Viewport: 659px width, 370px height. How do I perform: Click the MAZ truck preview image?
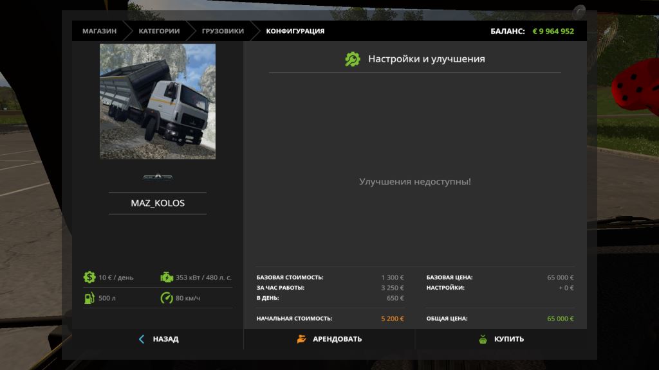(158, 101)
